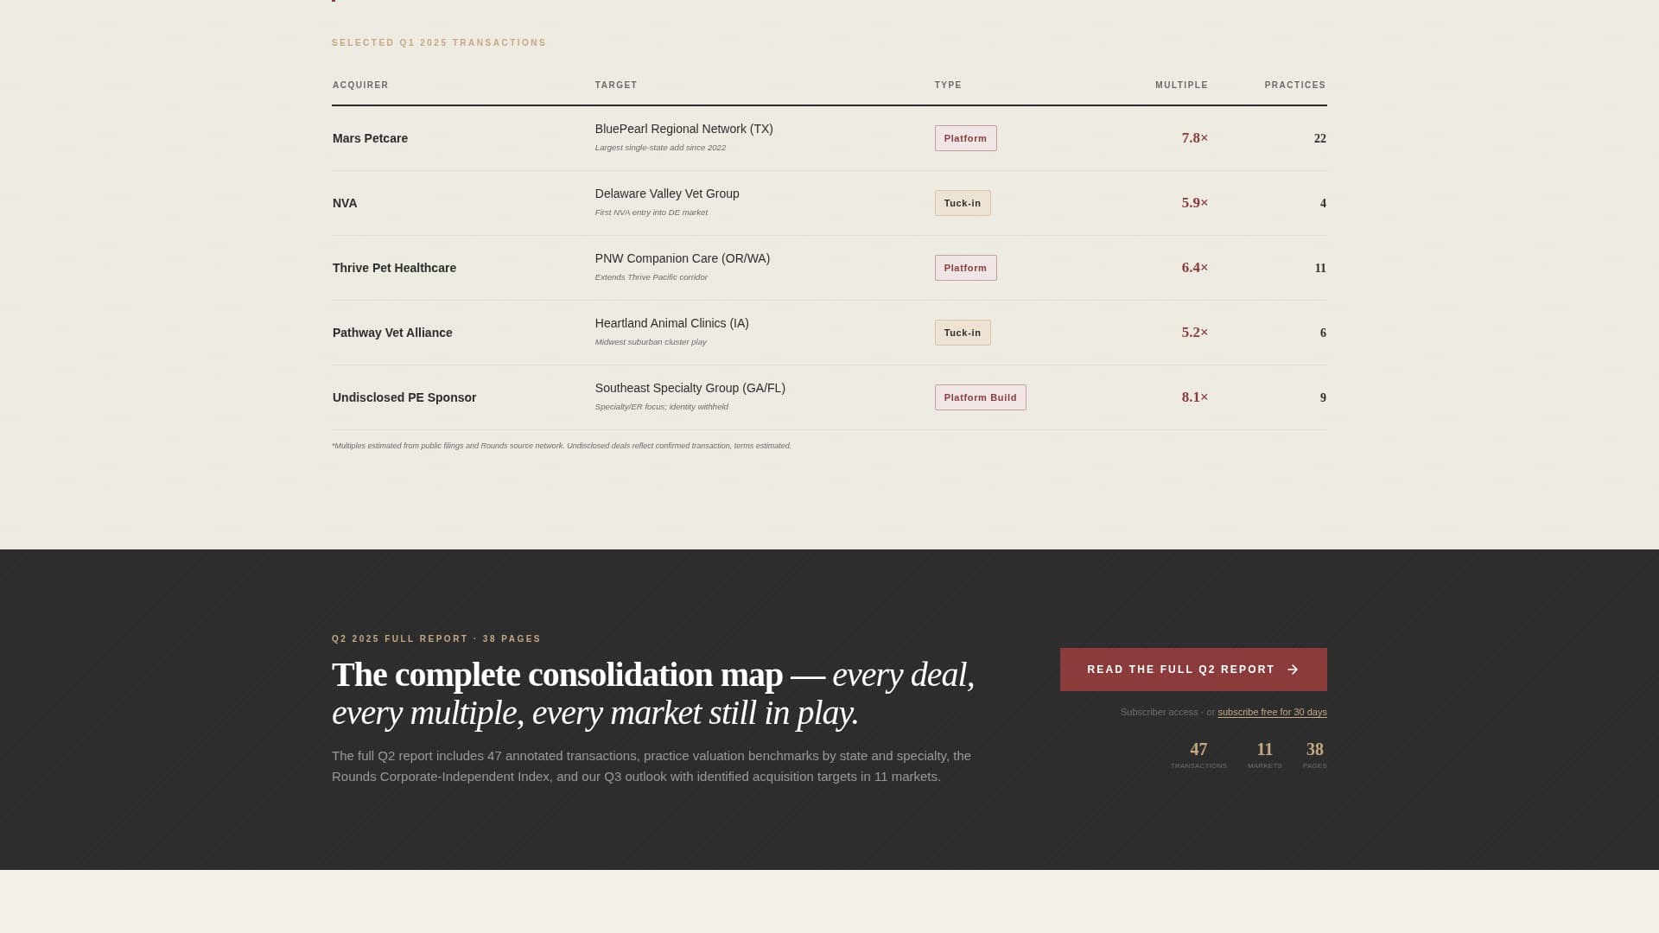Click the note 'First NVA entry into DE market'
The image size is (1659, 933).
(652, 213)
